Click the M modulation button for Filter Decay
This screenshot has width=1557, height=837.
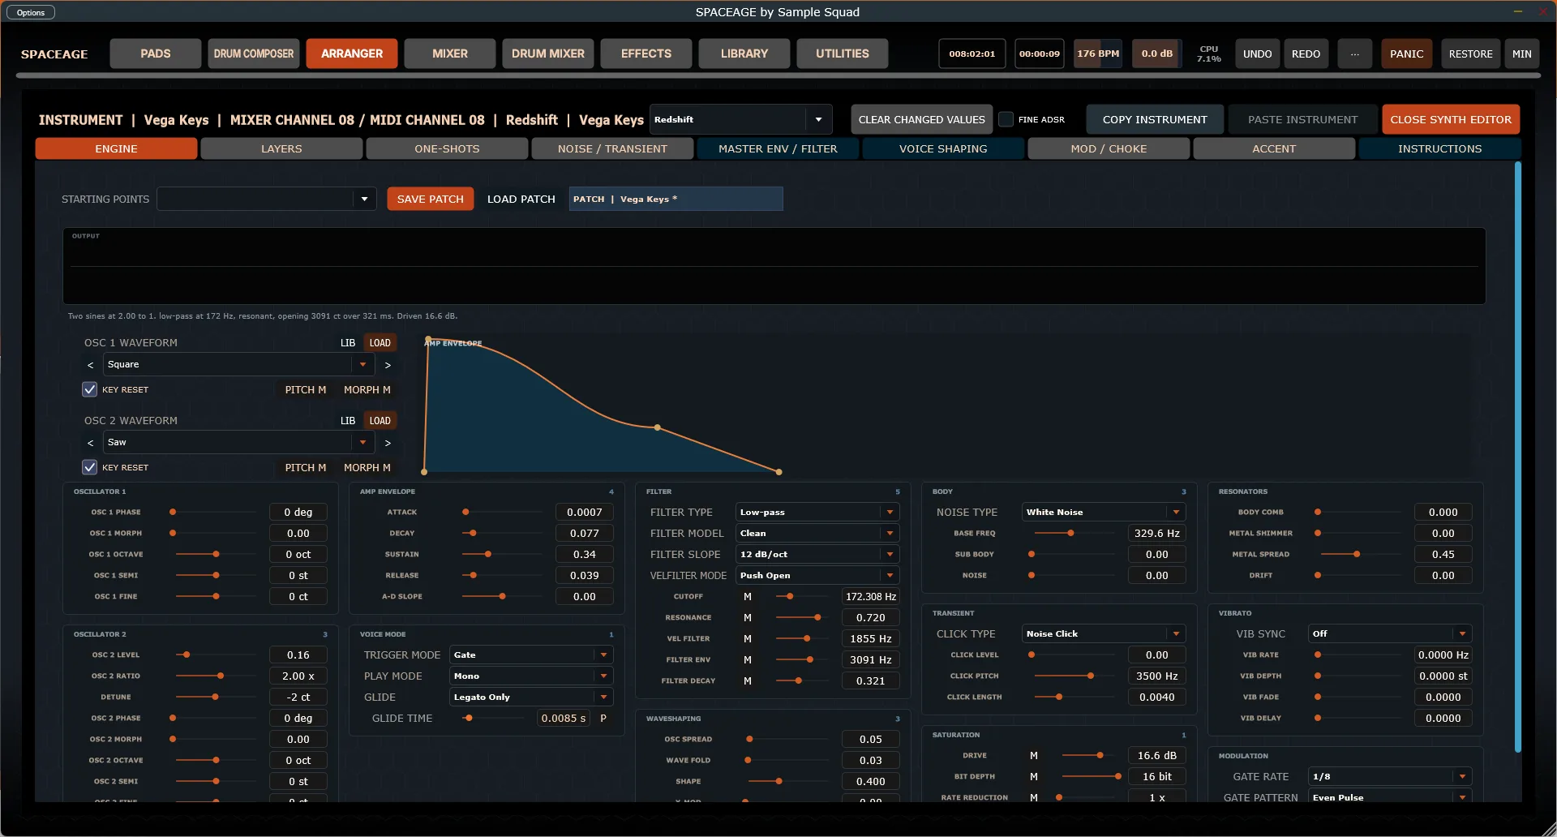(x=748, y=681)
